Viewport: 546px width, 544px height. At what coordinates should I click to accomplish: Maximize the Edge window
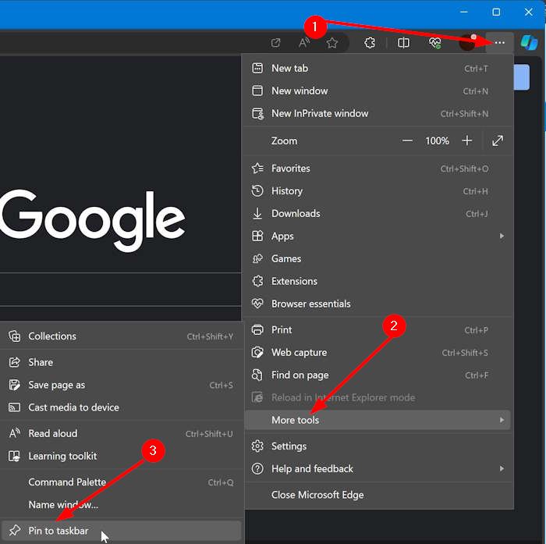tap(496, 12)
